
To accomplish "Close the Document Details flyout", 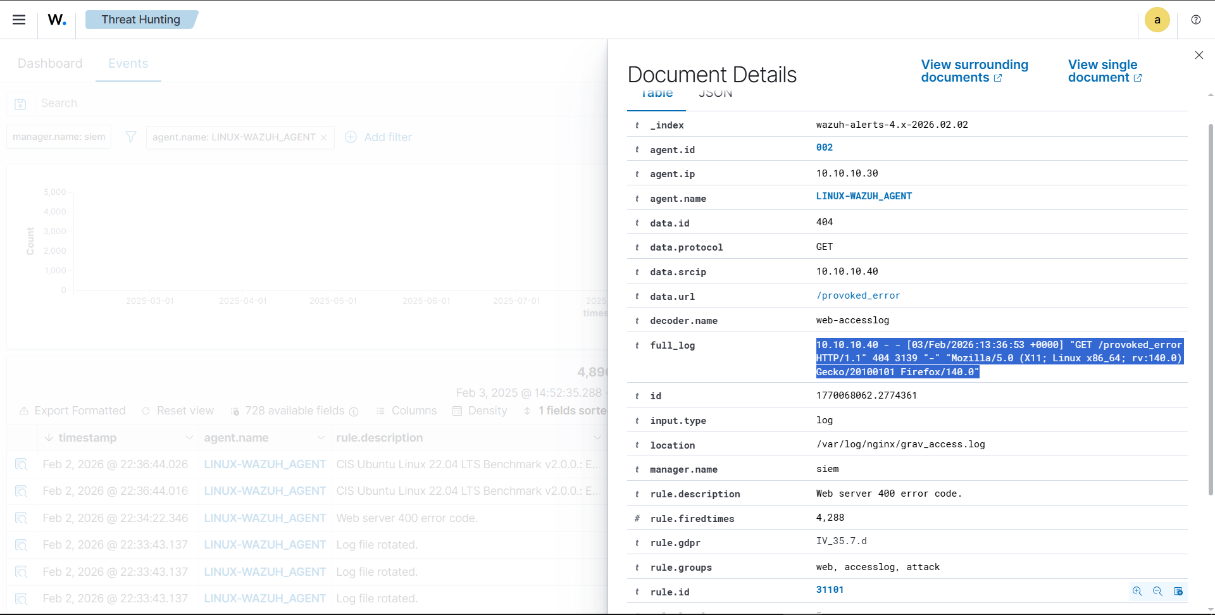I will pos(1199,55).
